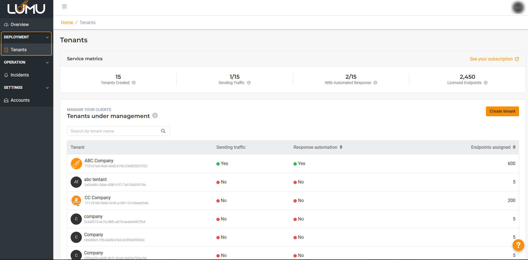Viewport: 528px width, 260px height.
Task: Open the orange help question button
Action: [518, 245]
